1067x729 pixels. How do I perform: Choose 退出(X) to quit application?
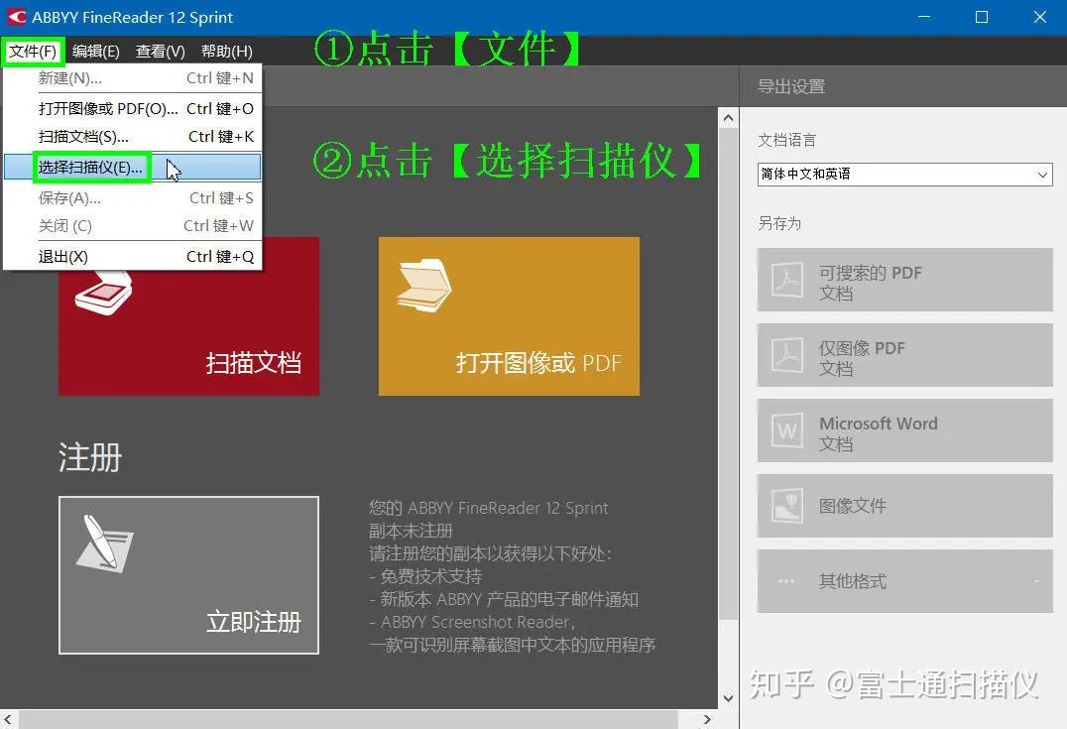pos(133,257)
